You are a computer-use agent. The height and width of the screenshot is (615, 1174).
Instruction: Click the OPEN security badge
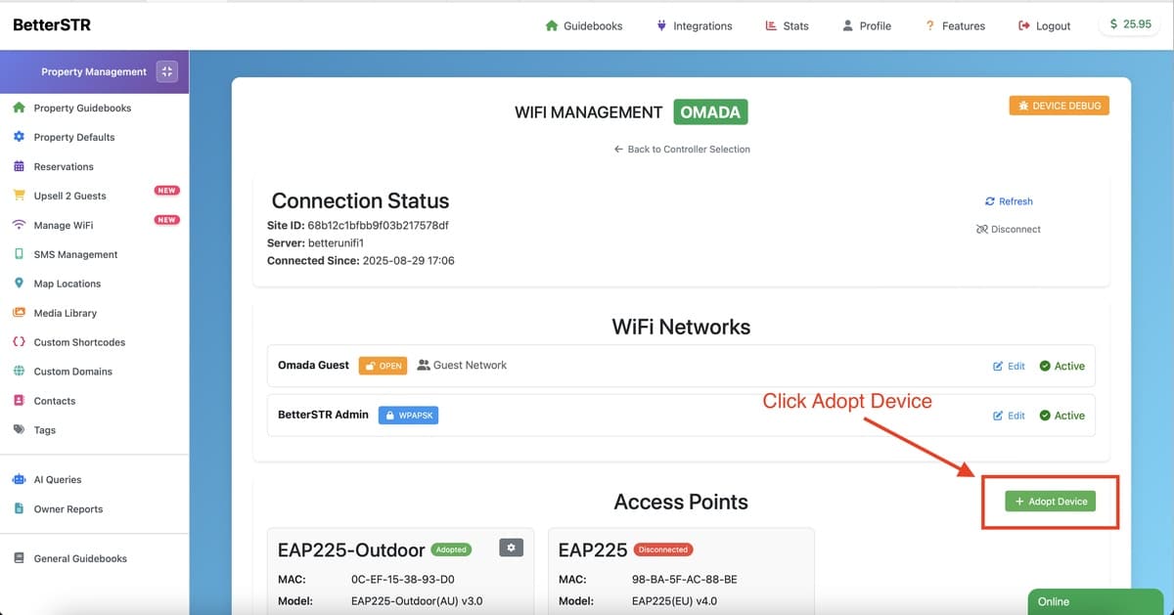tap(384, 366)
